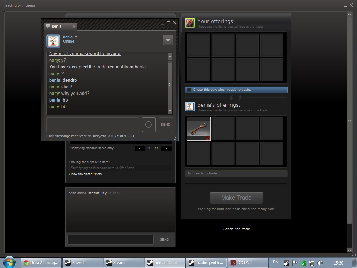
Task: Click SEND in the trade chat box
Action: tap(165, 240)
